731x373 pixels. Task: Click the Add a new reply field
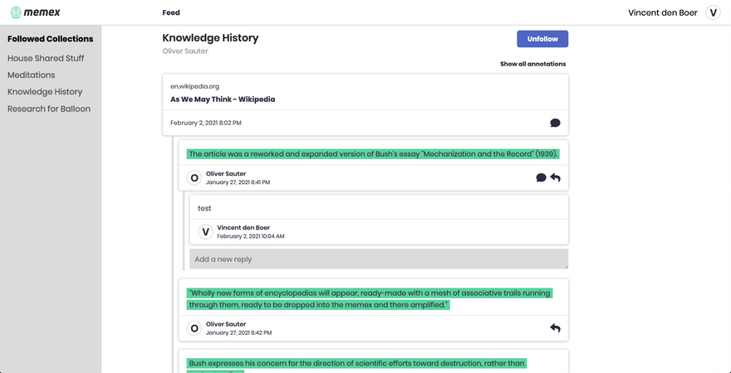378,259
